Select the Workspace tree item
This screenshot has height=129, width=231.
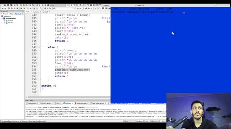click(7, 16)
